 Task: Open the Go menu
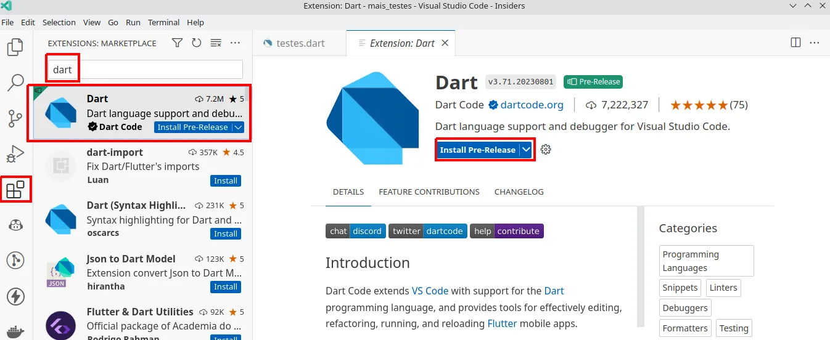click(x=113, y=22)
